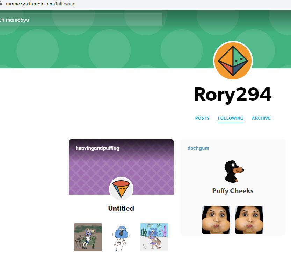Open the dachgum blog link
This screenshot has width=291, height=279.
click(198, 148)
